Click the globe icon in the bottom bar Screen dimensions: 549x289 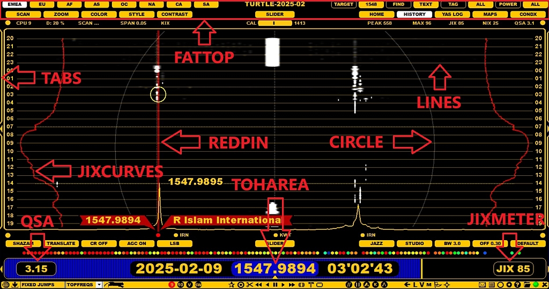tap(5, 285)
